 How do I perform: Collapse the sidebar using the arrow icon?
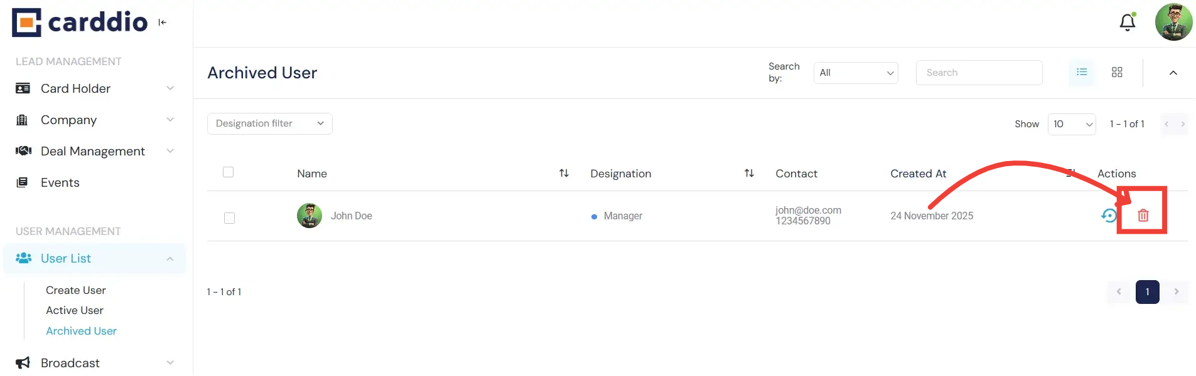click(163, 23)
